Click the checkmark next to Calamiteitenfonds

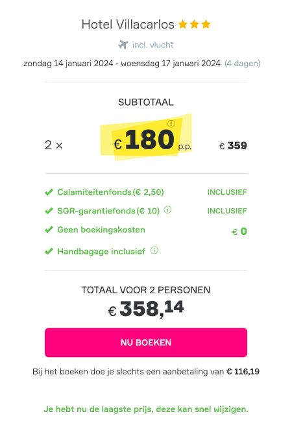coord(49,192)
